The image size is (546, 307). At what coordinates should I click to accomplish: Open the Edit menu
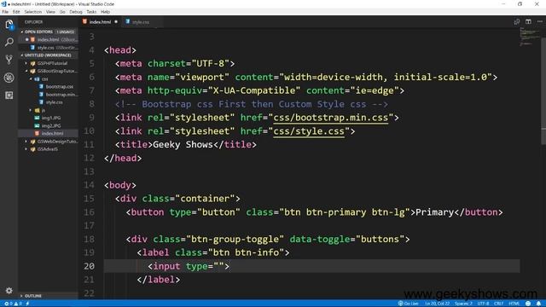(16, 12)
